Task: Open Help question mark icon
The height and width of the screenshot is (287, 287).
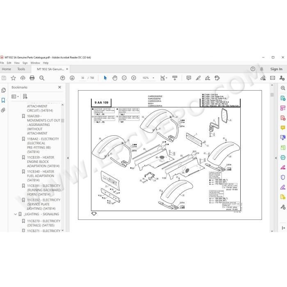Action: point(253,69)
